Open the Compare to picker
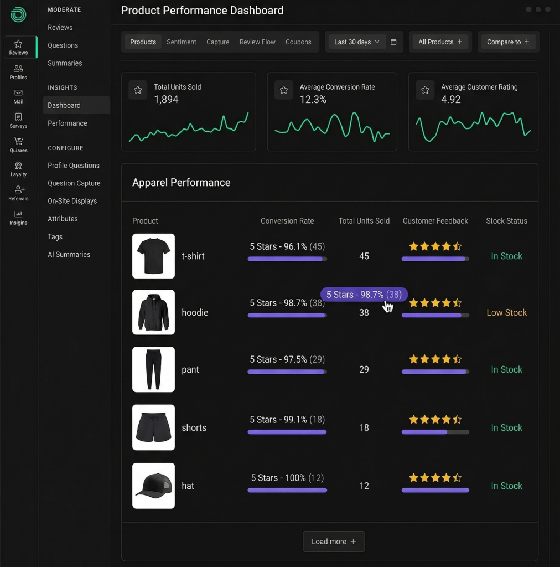The width and height of the screenshot is (560, 567). 507,42
